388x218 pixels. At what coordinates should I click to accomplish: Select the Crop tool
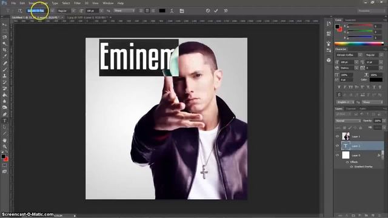pos(4,50)
